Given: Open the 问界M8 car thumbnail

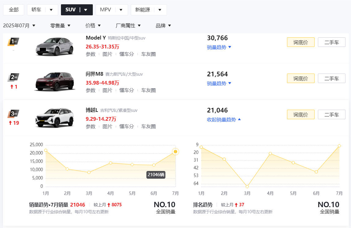Looking at the screenshot, I should pos(55,82).
